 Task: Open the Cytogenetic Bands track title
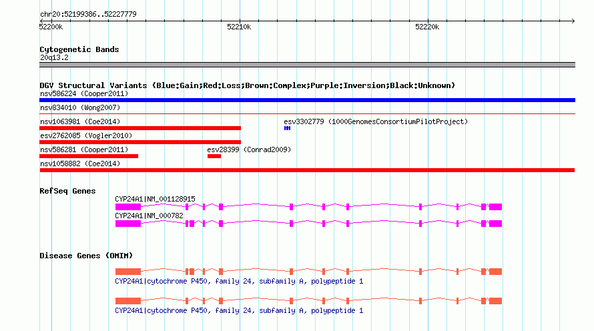[79, 49]
